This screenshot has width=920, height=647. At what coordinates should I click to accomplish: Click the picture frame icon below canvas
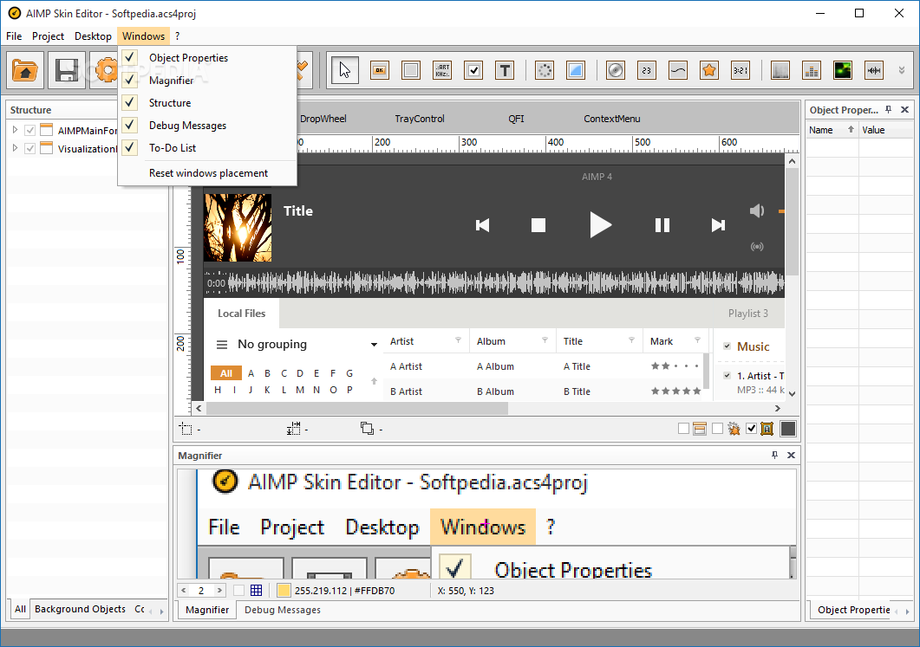click(x=767, y=429)
